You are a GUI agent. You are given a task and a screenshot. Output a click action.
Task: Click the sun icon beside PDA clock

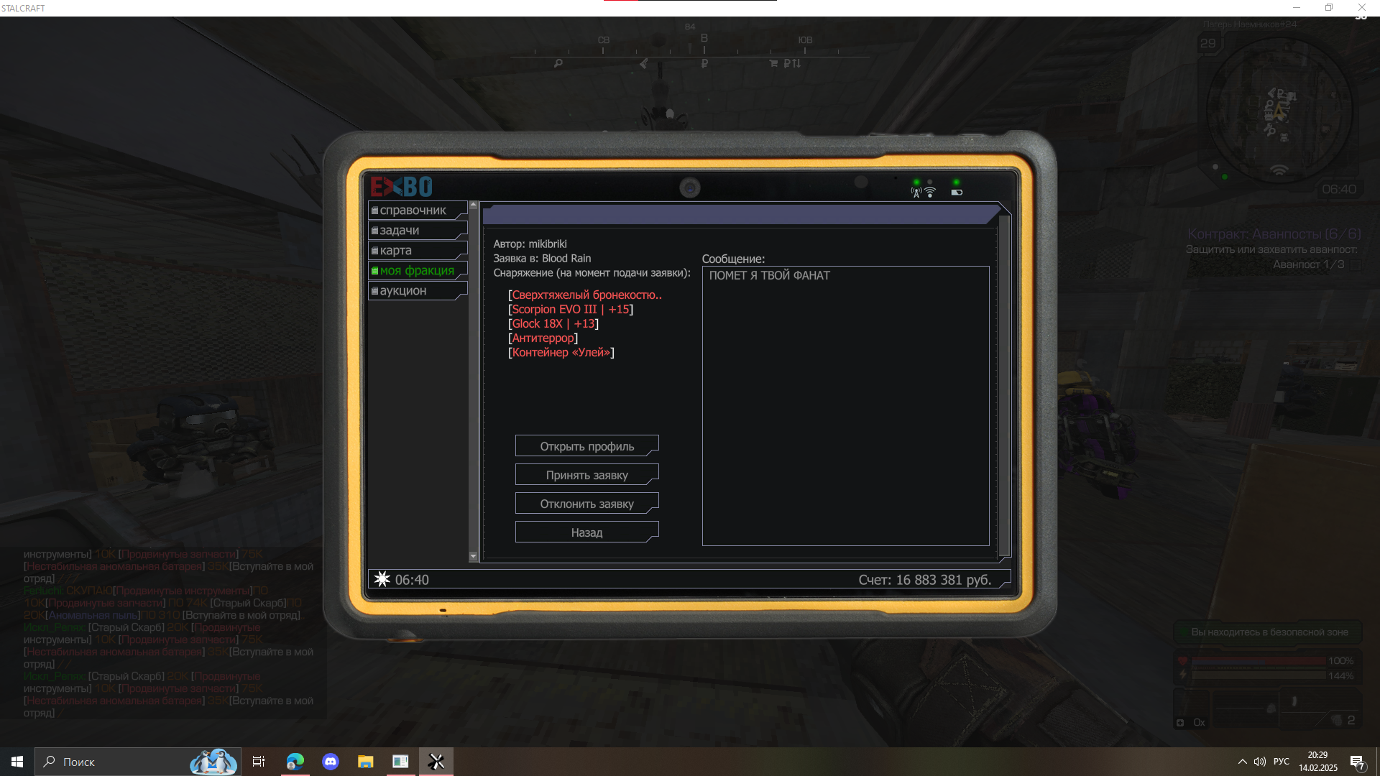click(x=382, y=580)
